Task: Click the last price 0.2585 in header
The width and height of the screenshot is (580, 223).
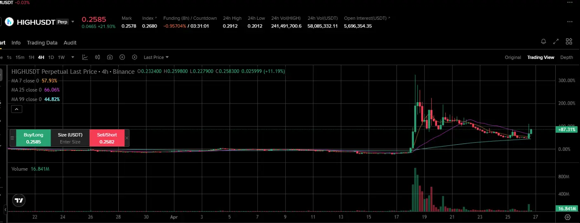Action: point(94,19)
